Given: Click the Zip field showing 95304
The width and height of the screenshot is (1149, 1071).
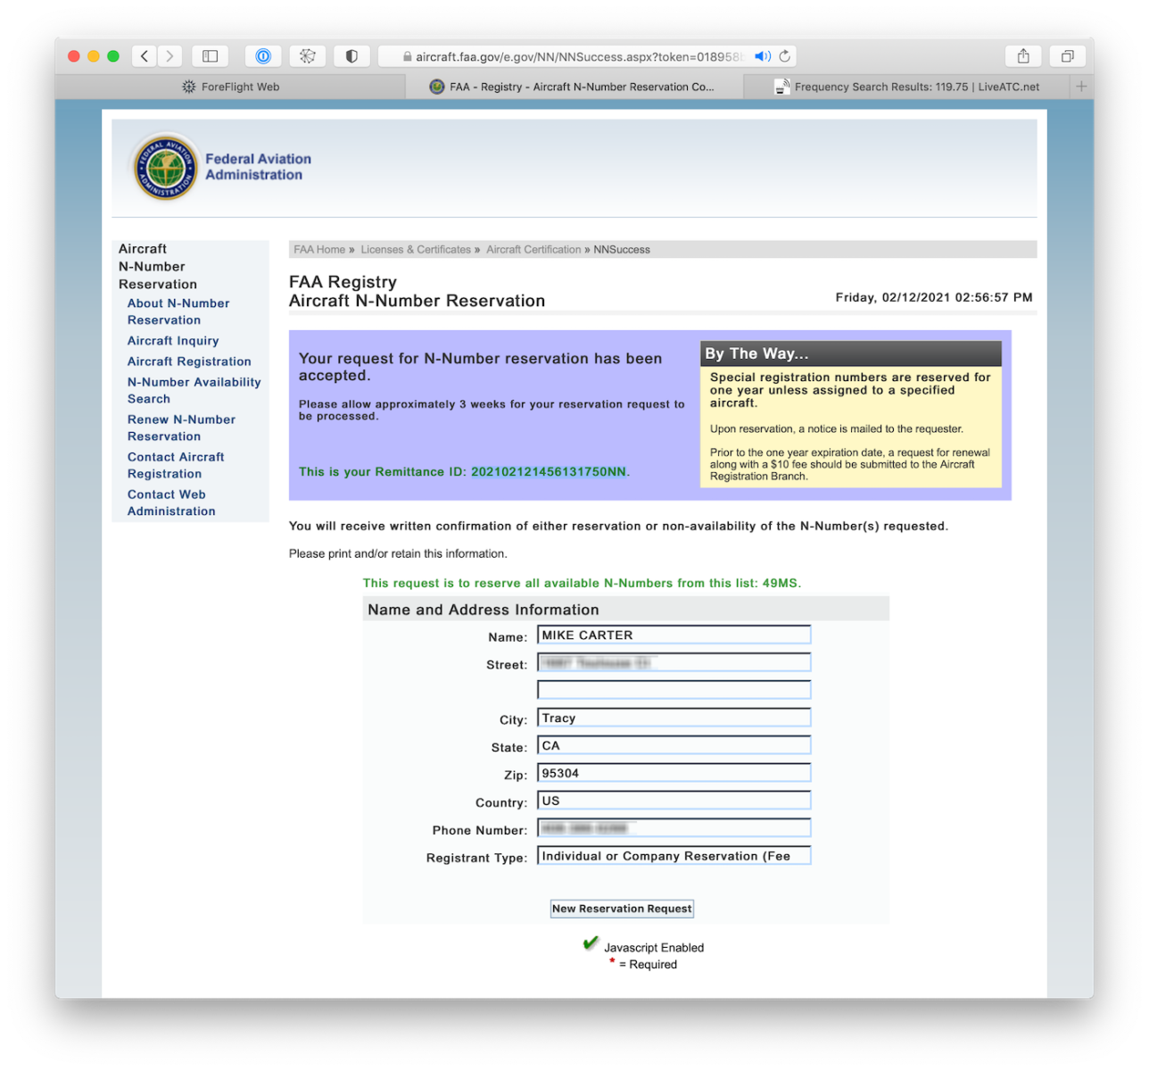Looking at the screenshot, I should pos(674,773).
